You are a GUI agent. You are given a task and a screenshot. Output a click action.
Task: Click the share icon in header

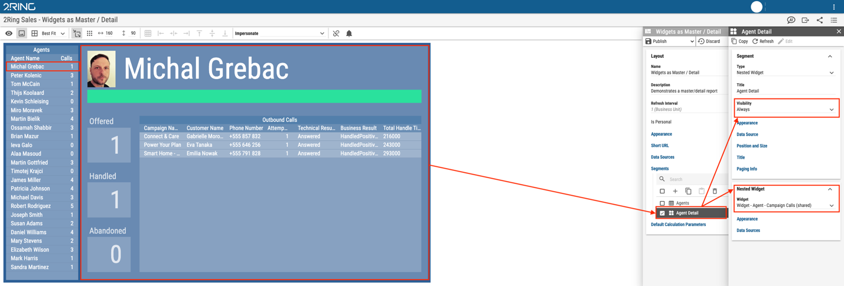820,20
